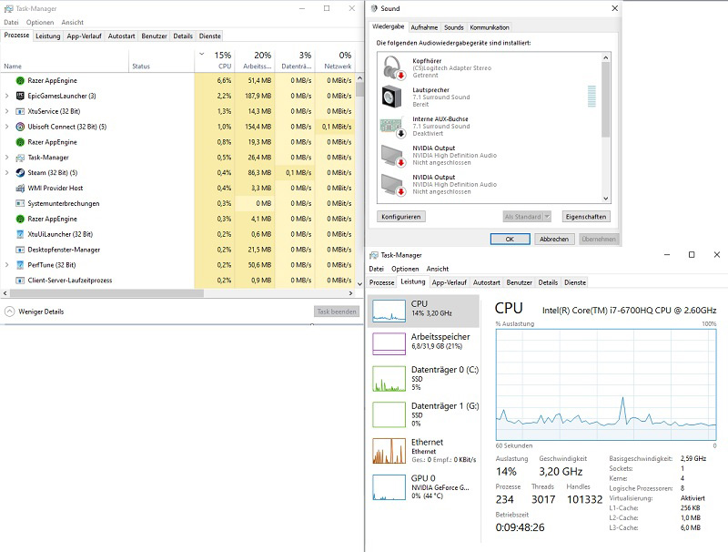
Task: Click the XtuService (32 Bit) process icon
Action: (x=20, y=111)
